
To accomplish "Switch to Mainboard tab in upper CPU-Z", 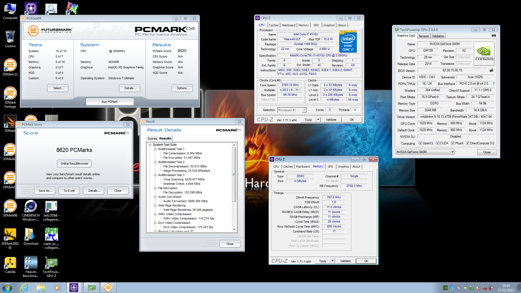I will 288,25.
